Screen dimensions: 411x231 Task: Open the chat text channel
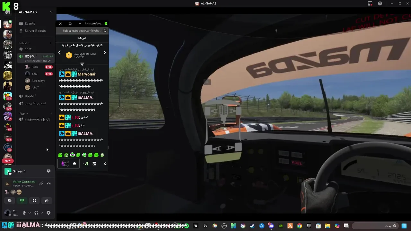click(x=28, y=49)
